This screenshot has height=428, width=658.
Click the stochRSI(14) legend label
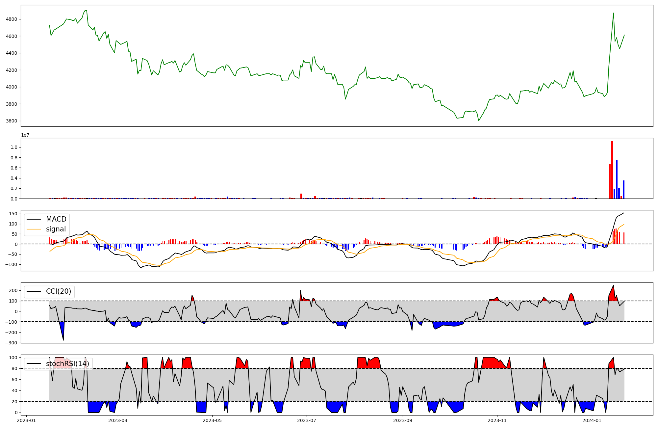(67, 364)
